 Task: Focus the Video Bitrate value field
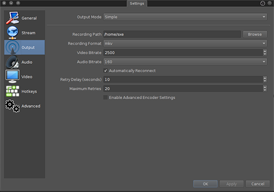(x=183, y=53)
